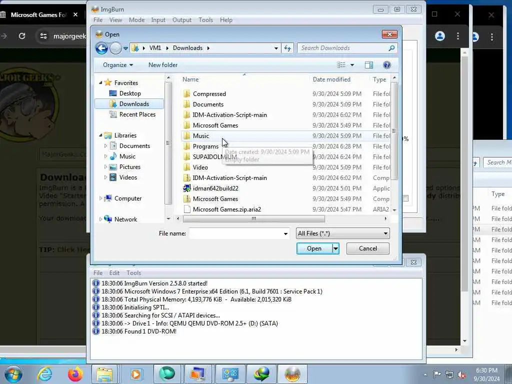Image resolution: width=512 pixels, height=384 pixels.
Task: Open the Open button split arrow
Action: 335,248
